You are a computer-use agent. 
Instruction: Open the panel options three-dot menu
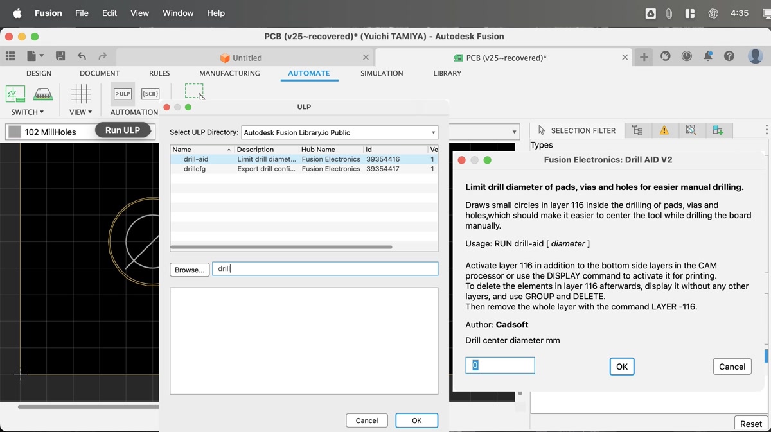point(766,130)
